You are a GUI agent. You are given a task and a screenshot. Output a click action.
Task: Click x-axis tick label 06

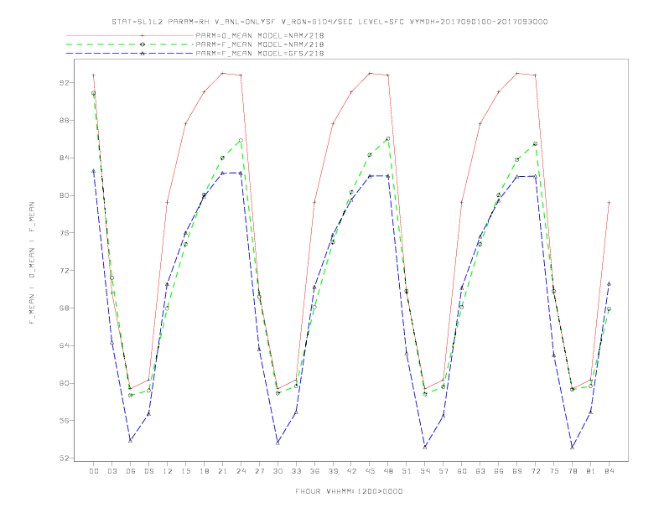(131, 471)
